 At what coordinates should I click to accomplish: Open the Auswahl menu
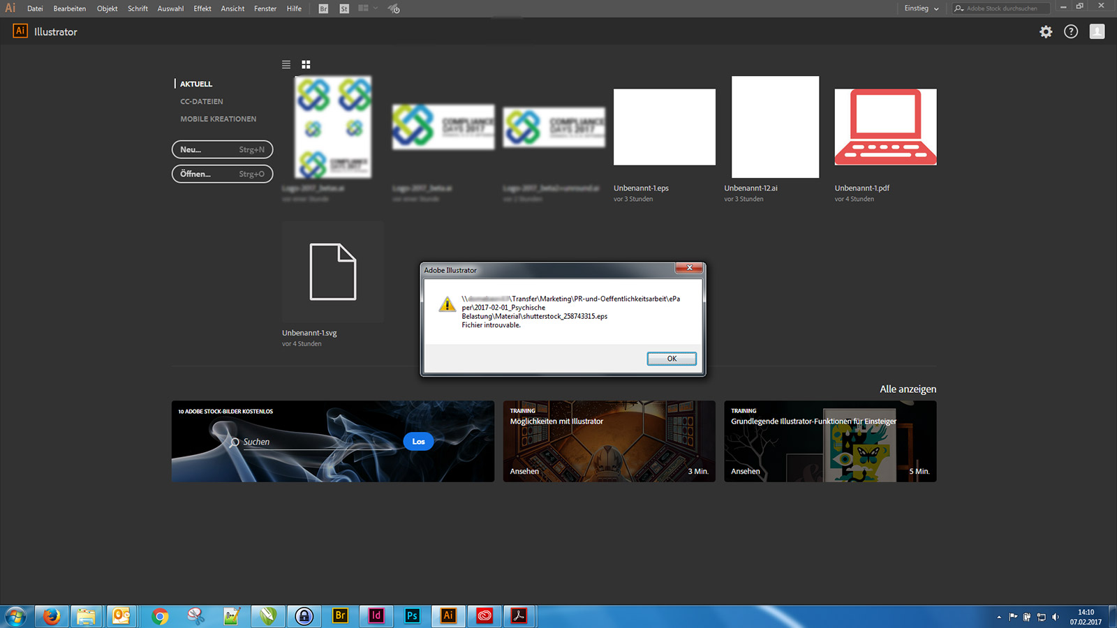170,8
